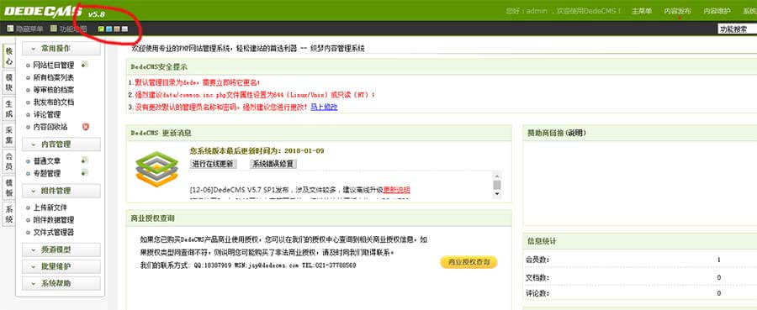Click the add icon beside 普通文章
757x310 pixels.
(x=85, y=160)
